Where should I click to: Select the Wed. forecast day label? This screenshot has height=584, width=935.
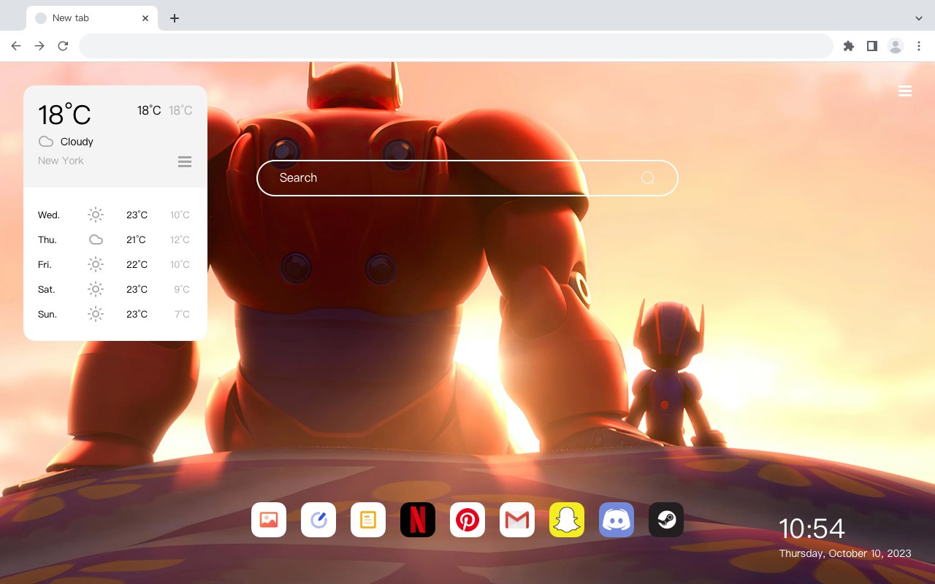(49, 215)
